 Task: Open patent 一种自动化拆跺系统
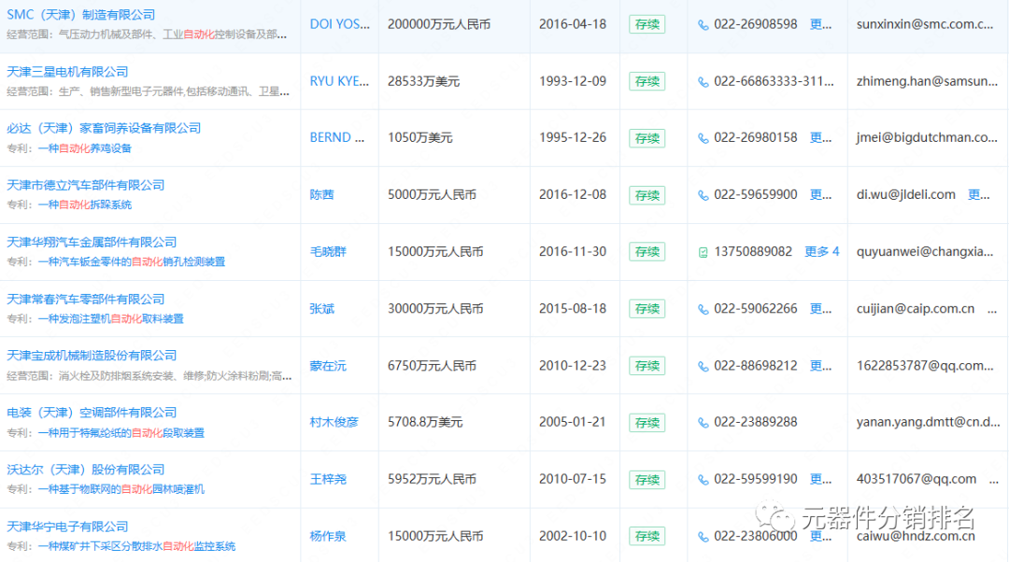tap(85, 205)
